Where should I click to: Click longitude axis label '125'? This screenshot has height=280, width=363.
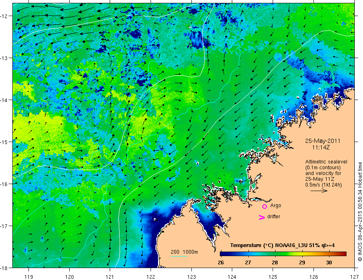pos(273,277)
